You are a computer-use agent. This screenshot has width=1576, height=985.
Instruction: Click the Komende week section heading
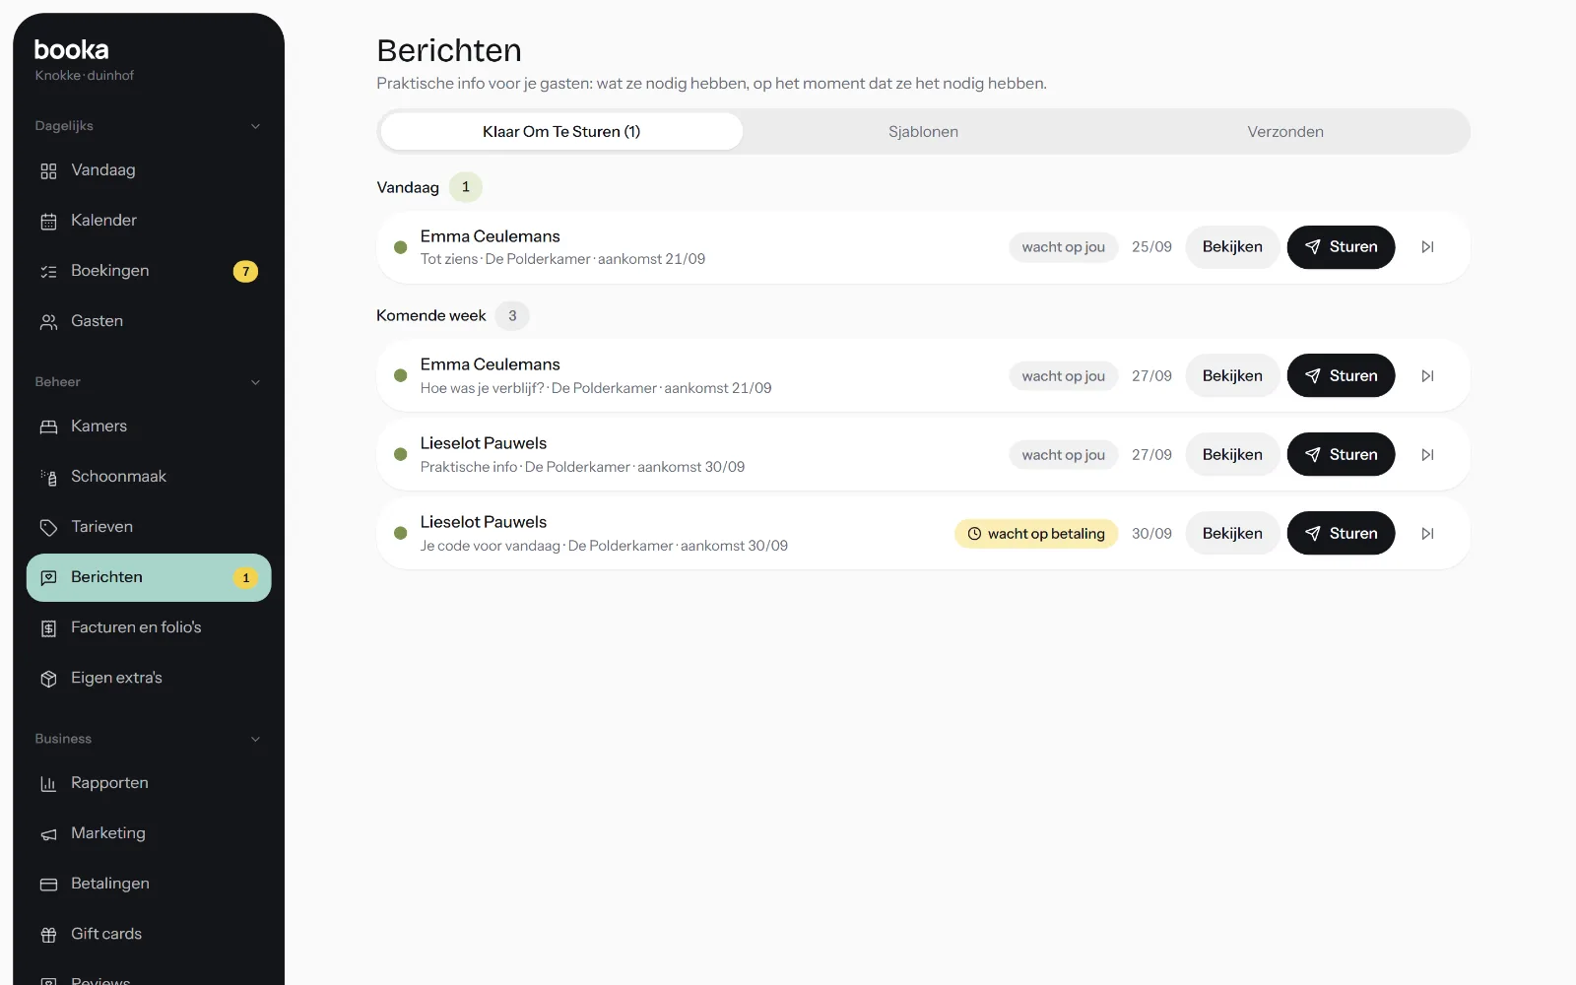point(431,315)
